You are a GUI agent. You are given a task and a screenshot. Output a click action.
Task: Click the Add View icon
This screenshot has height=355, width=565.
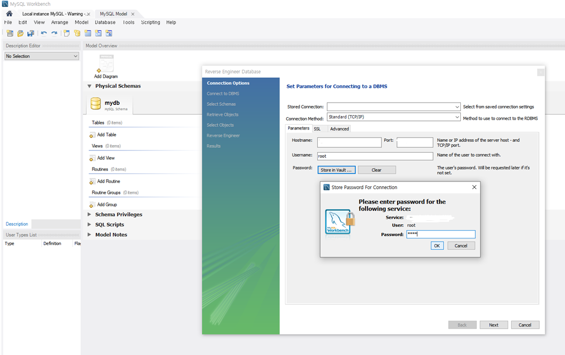[x=92, y=158]
